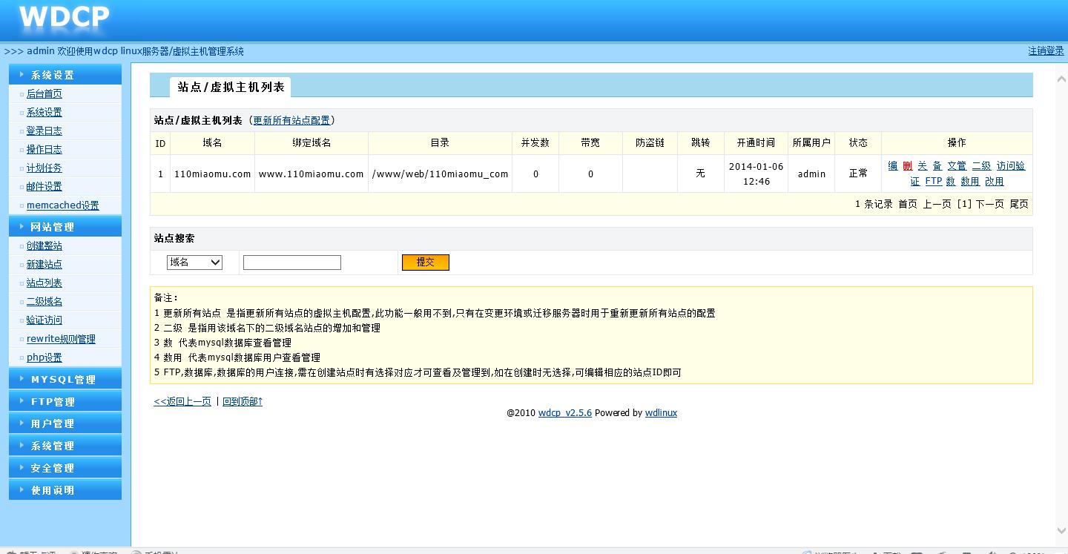Click the site search text field
Screen dimensions: 1068x554
[291, 263]
